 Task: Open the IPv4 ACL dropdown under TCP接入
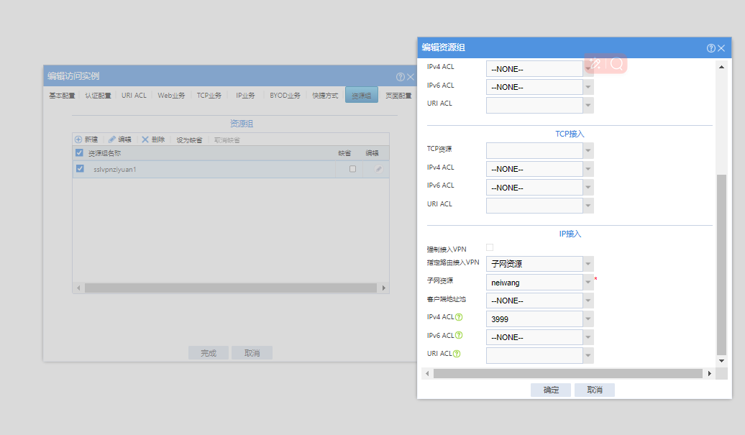[x=588, y=168]
